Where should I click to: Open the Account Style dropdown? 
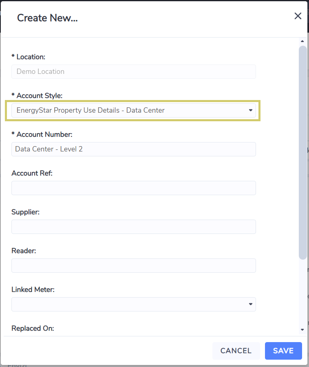133,110
